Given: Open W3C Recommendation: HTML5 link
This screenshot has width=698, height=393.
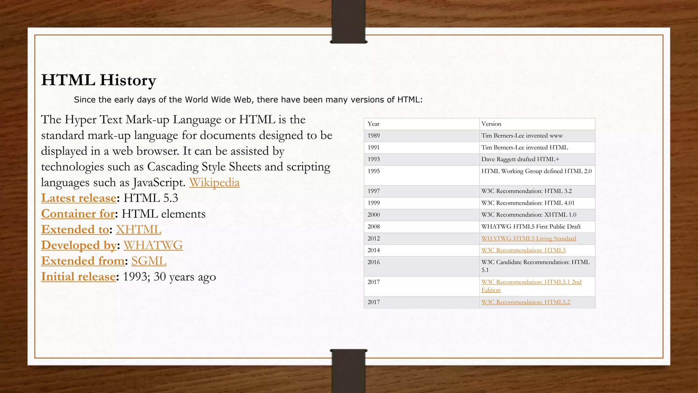Looking at the screenshot, I should (x=523, y=250).
